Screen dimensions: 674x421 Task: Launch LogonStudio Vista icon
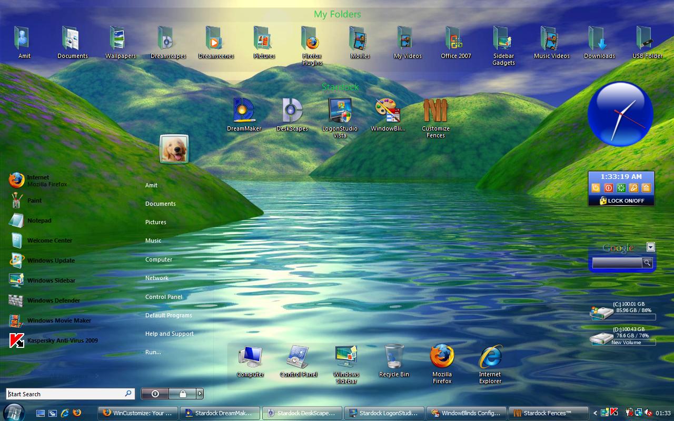click(x=340, y=117)
